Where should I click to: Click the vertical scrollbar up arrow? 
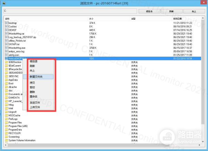(203, 18)
